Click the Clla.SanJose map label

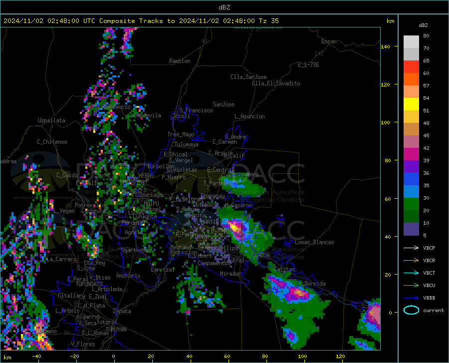click(248, 77)
